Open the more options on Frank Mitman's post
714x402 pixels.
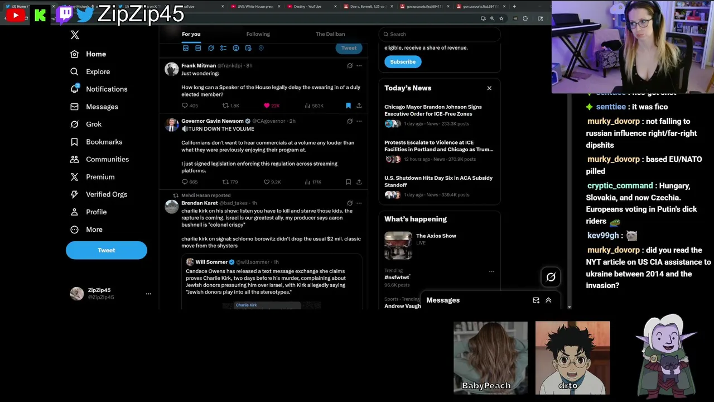(359, 66)
